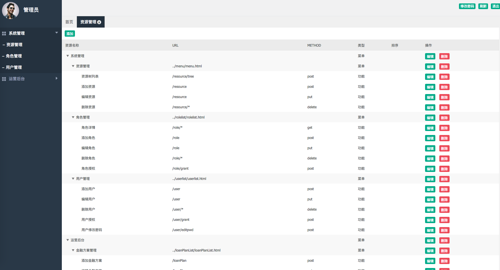Expand the 运营后台 sidebar menu arrow

57,78
